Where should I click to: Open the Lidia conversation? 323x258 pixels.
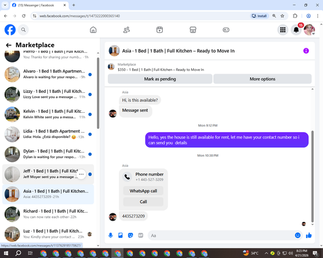click(48, 134)
